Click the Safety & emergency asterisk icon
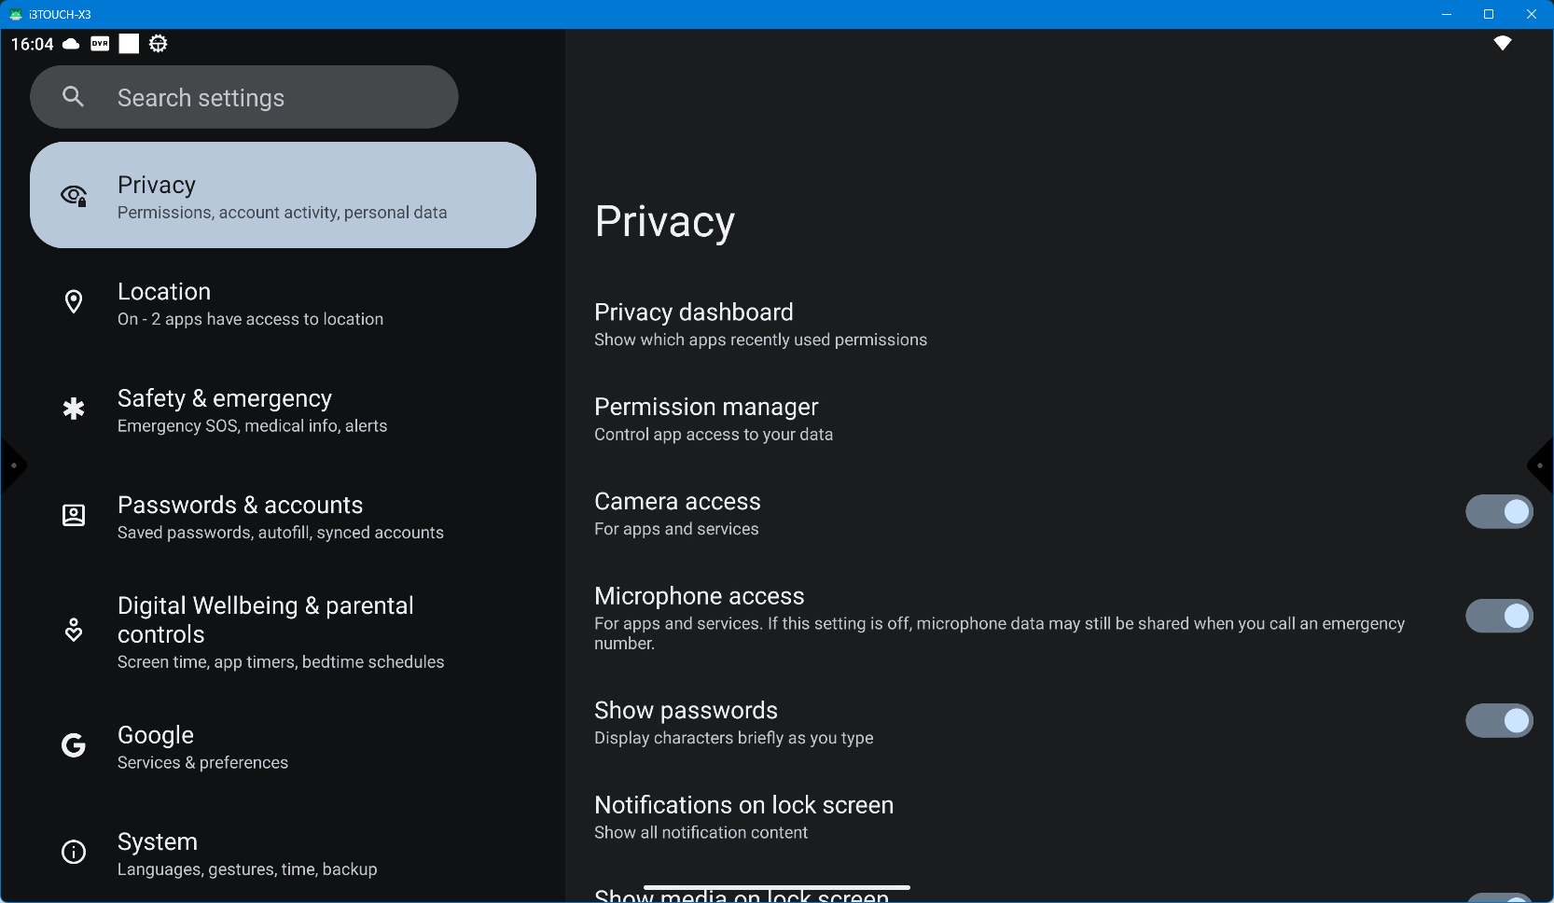The height and width of the screenshot is (903, 1554). tap(74, 409)
